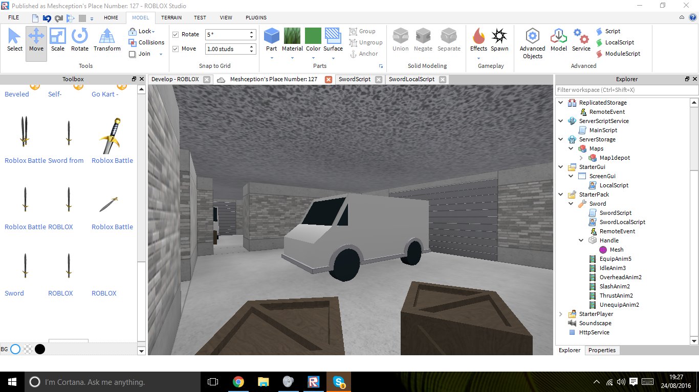Insert a new LocalScript
Image resolution: width=699 pixels, height=392 pixels.
[615, 42]
